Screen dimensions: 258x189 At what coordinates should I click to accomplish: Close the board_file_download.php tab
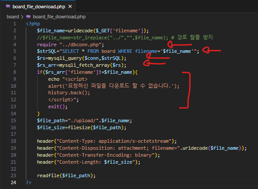click(x=70, y=7)
